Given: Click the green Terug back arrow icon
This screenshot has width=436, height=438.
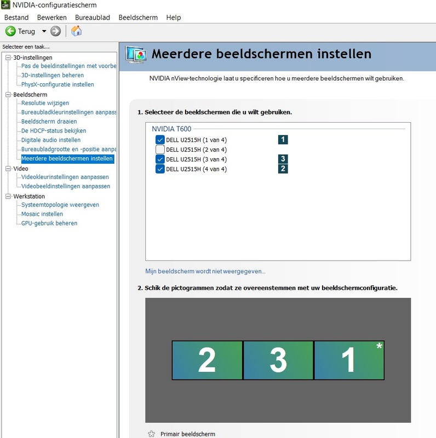Looking at the screenshot, I should 10,31.
